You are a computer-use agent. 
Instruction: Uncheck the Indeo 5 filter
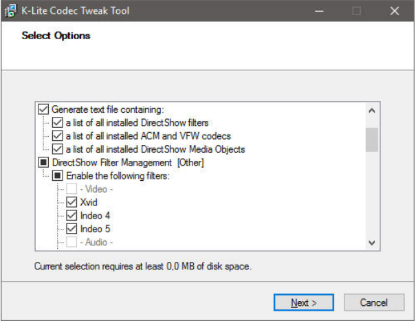click(x=71, y=228)
